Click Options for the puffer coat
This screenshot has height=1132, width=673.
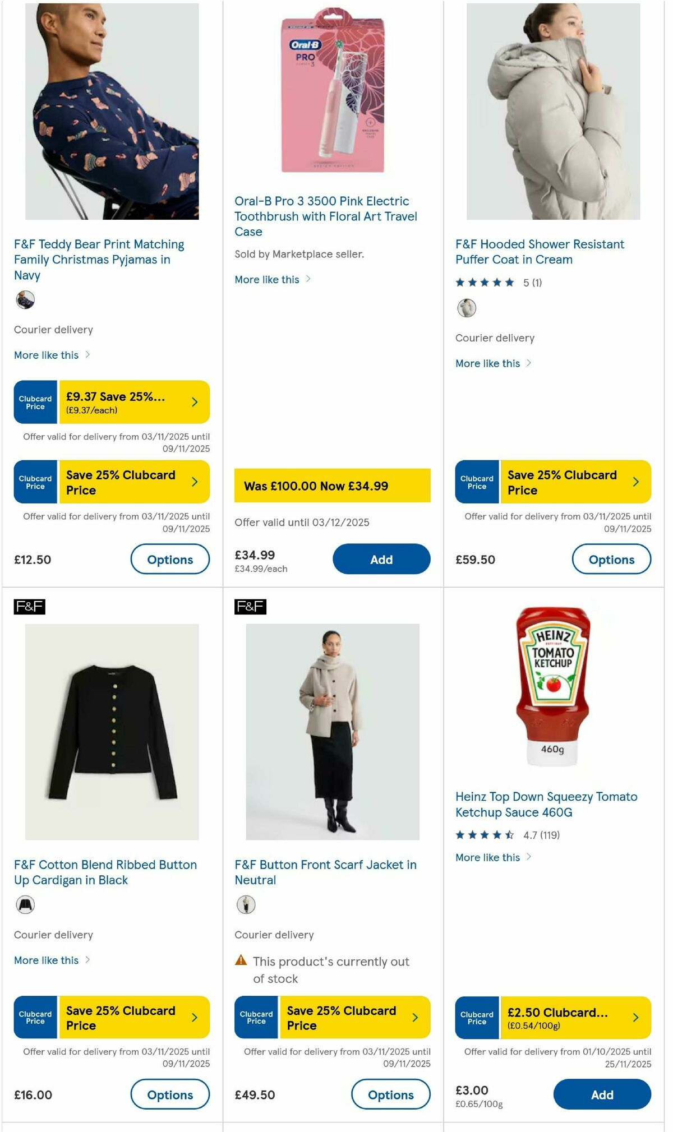point(611,559)
